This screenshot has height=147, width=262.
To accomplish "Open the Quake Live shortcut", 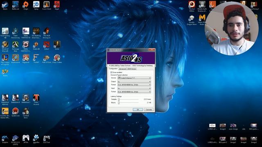I will tap(16, 112).
